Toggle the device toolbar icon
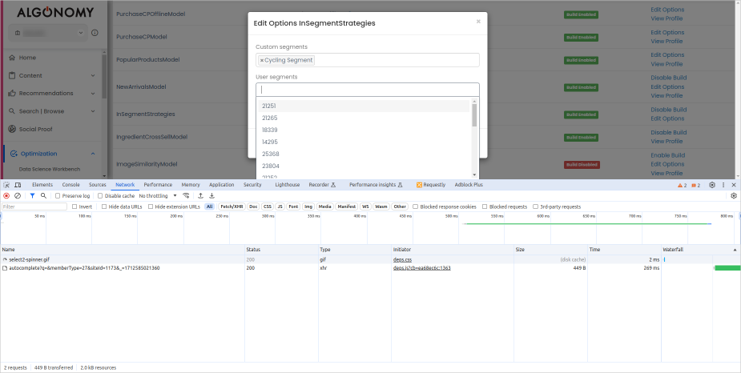 (18, 185)
